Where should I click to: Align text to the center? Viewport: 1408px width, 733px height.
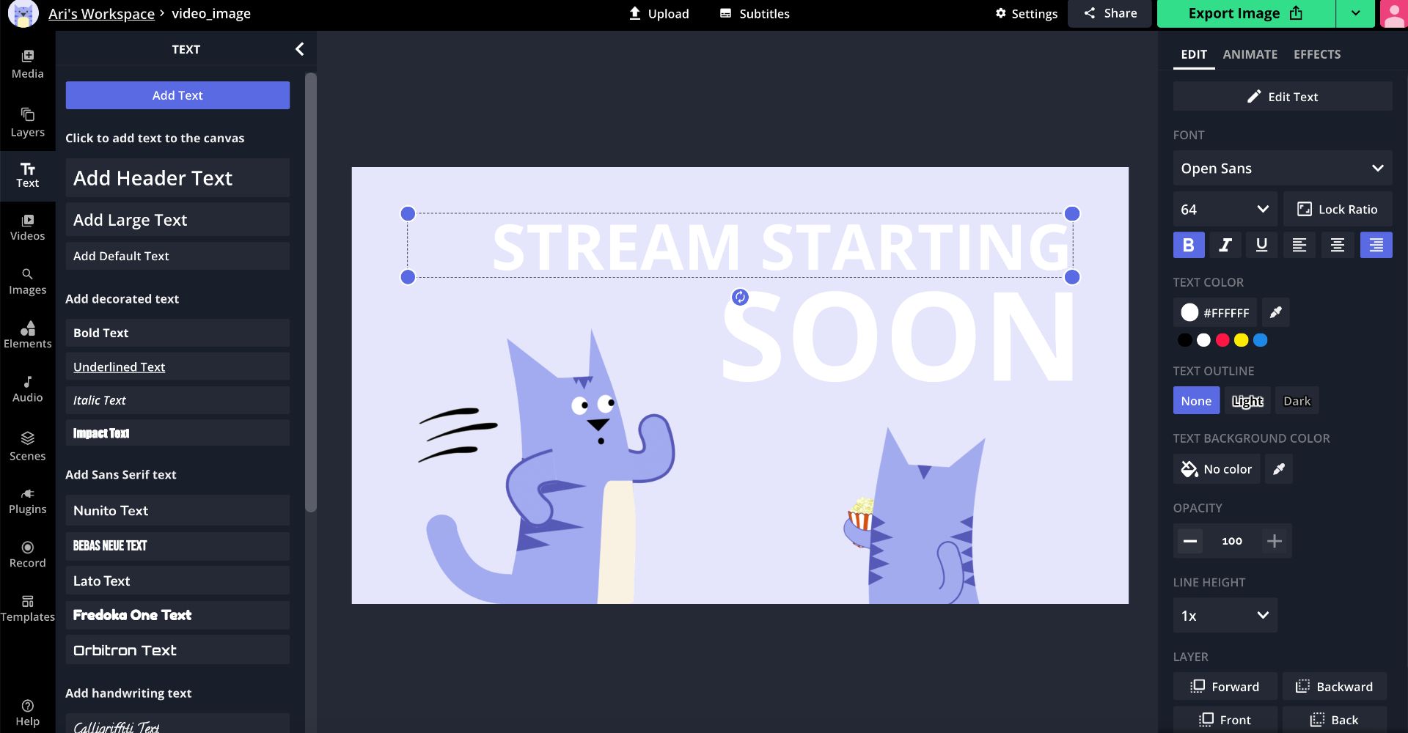(x=1337, y=246)
